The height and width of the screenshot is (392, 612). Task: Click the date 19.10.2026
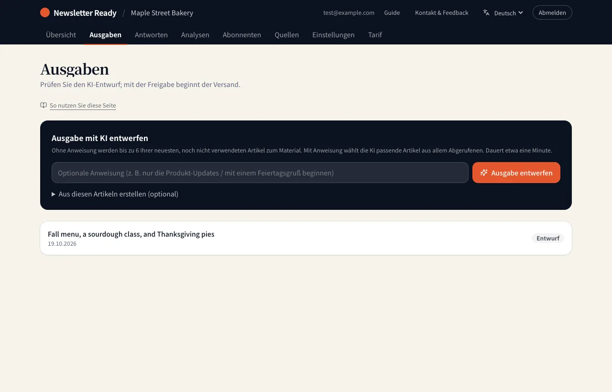(62, 244)
